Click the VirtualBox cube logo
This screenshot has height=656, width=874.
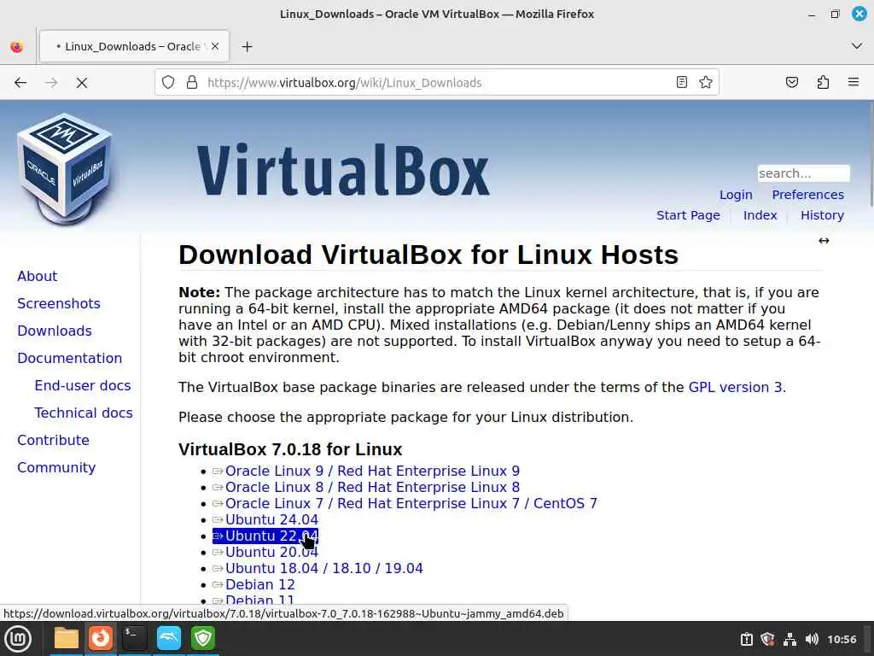[65, 168]
